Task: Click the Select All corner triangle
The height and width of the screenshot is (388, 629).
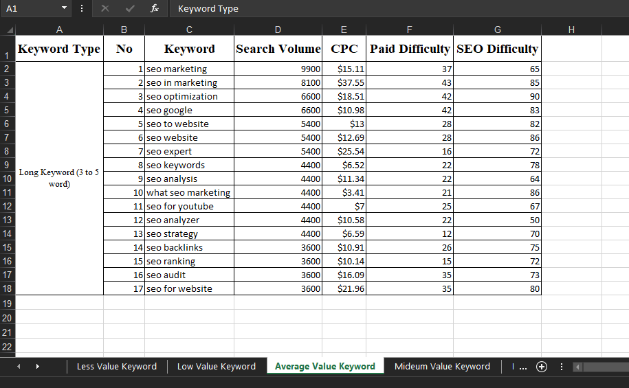Action: [9, 30]
